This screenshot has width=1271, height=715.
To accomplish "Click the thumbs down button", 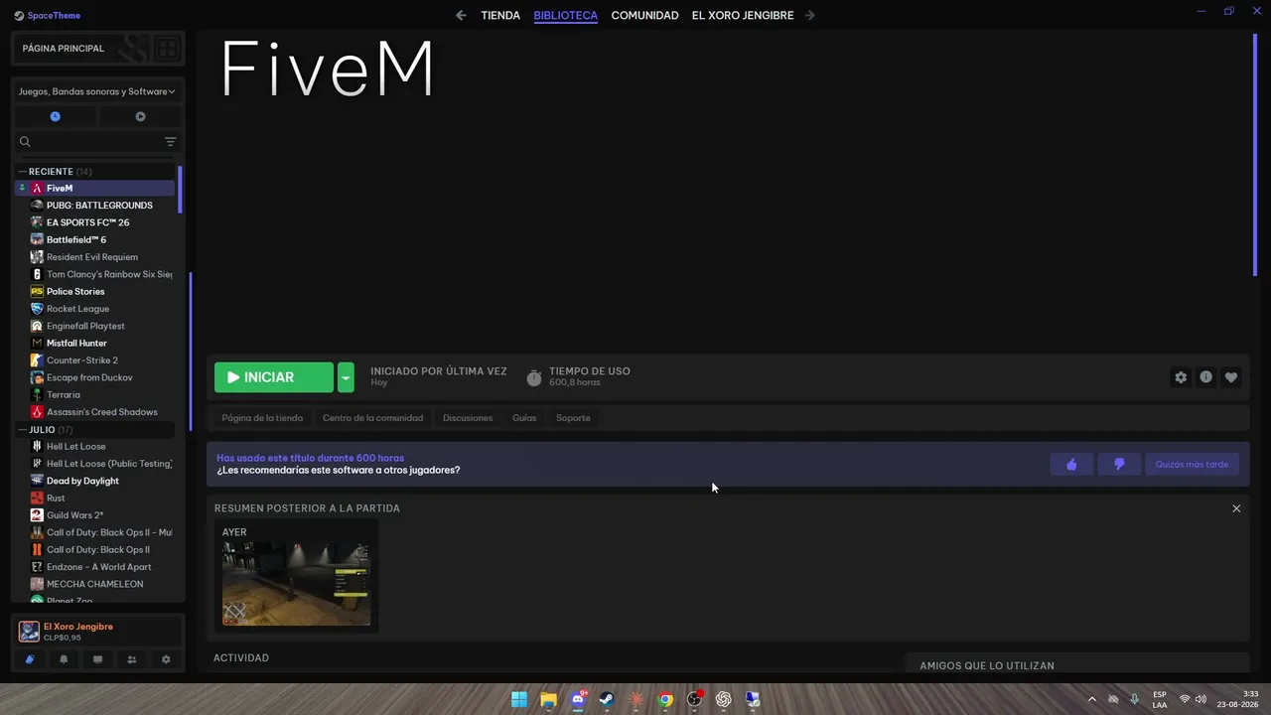I will (1119, 464).
